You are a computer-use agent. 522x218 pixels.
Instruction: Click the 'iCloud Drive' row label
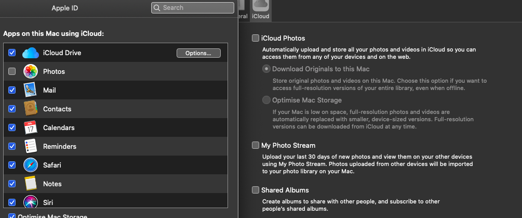62,53
